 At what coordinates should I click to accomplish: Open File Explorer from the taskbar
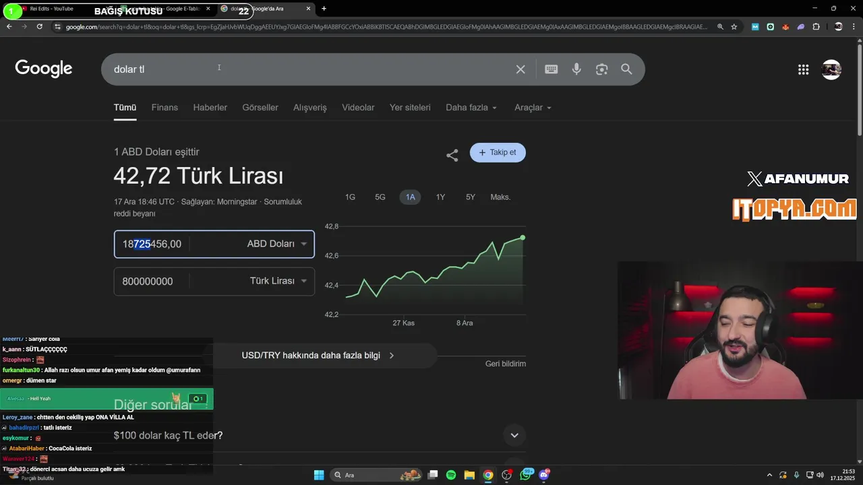pos(469,475)
